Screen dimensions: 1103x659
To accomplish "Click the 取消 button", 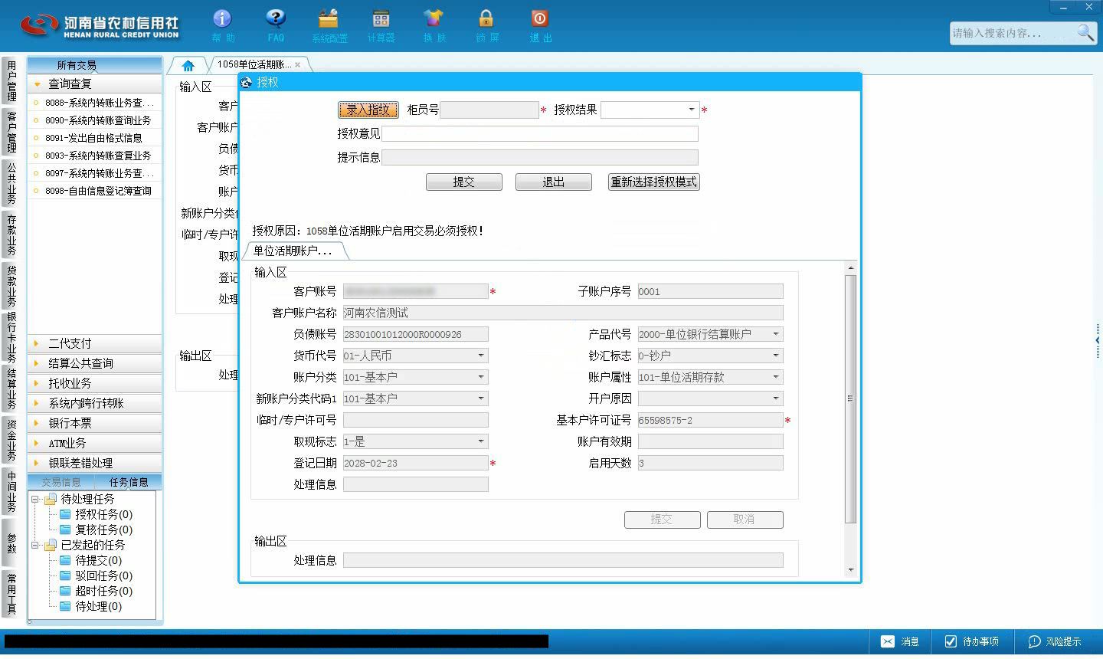I will pyautogui.click(x=745, y=520).
